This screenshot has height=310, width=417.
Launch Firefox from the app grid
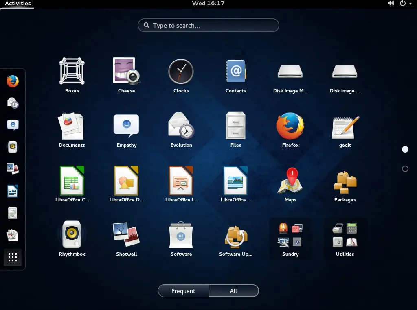point(290,130)
